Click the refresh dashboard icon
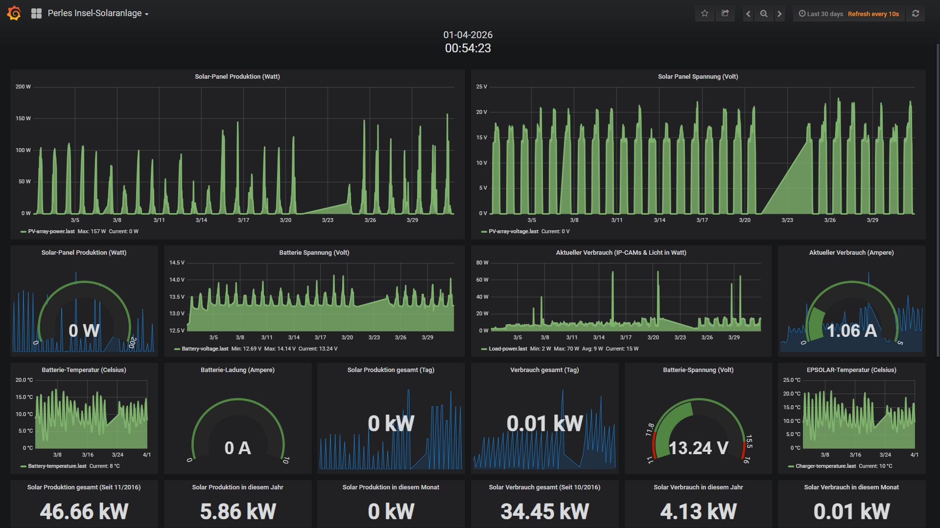The width and height of the screenshot is (940, 528). point(916,14)
